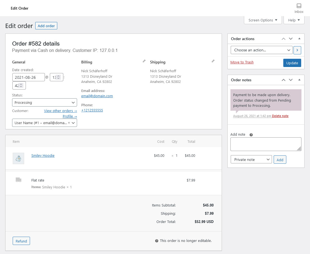Image resolution: width=310 pixels, height=254 pixels.
Task: Open the Private note type dropdown
Action: (251, 159)
